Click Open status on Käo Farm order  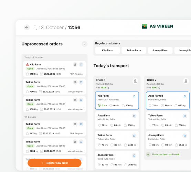(30, 69)
